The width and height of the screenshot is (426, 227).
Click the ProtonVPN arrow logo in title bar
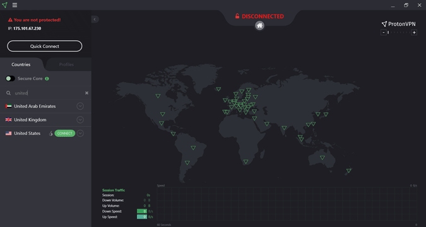point(4,5)
